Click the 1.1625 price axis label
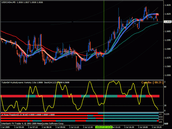The height and width of the screenshot is (129, 172). point(168,14)
